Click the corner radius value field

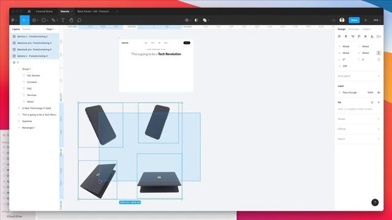(366, 59)
